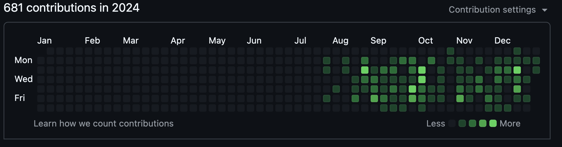Choose the fourth legend swatch from Less

(x=483, y=123)
